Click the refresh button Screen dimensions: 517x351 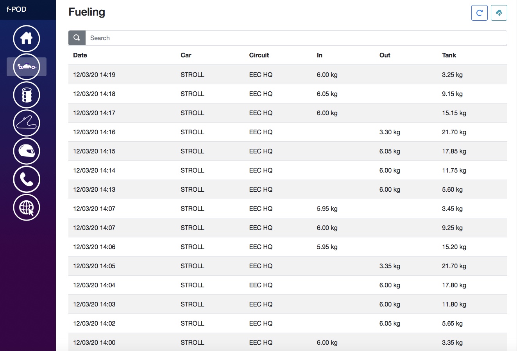coord(479,13)
